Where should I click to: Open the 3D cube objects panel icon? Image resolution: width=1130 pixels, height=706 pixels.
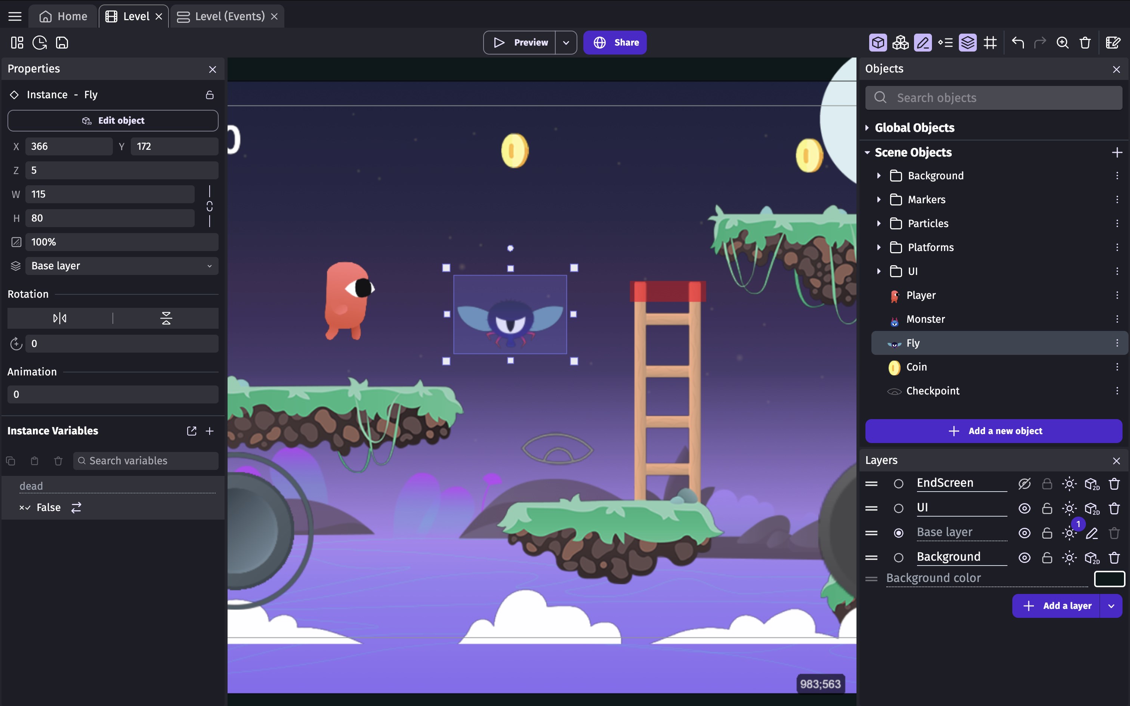click(x=878, y=43)
